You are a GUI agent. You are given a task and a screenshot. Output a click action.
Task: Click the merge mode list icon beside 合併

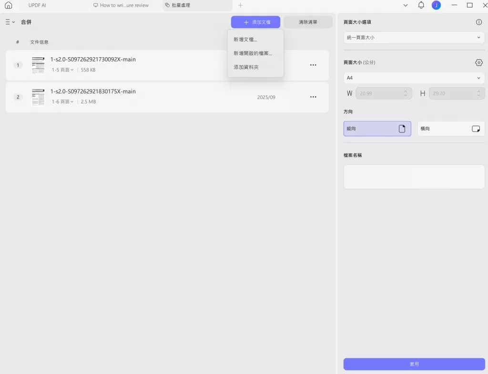coord(9,22)
